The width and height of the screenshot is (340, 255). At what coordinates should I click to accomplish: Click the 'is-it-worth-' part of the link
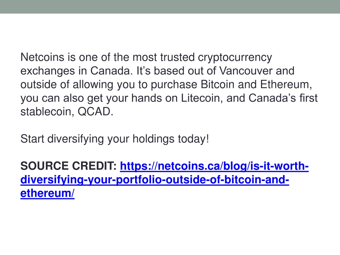coord(279,166)
